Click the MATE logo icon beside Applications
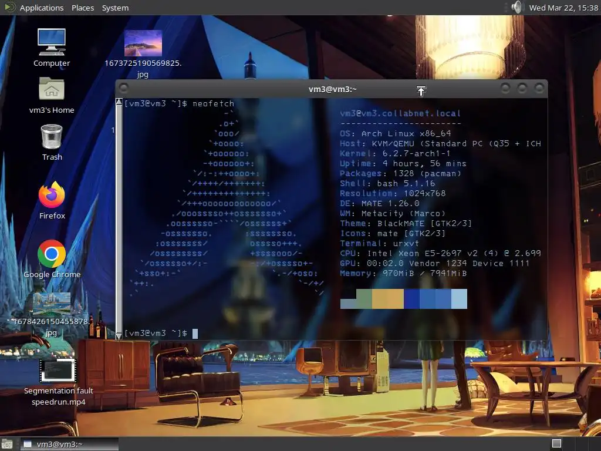Image resolution: width=601 pixels, height=451 pixels. pyautogui.click(x=9, y=7)
